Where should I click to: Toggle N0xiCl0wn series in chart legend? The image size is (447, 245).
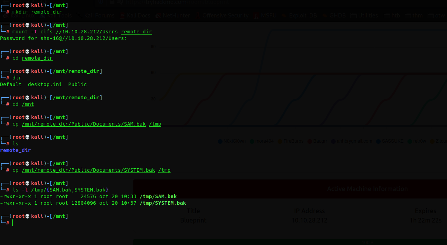click(232, 141)
